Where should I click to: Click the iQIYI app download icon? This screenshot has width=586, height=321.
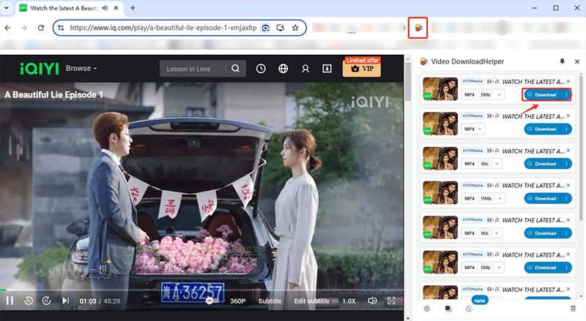tap(327, 68)
